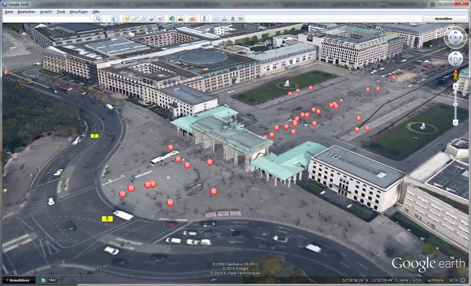The width and height of the screenshot is (471, 286).
Task: Click the streaming status circle icon
Action: coord(463,280)
